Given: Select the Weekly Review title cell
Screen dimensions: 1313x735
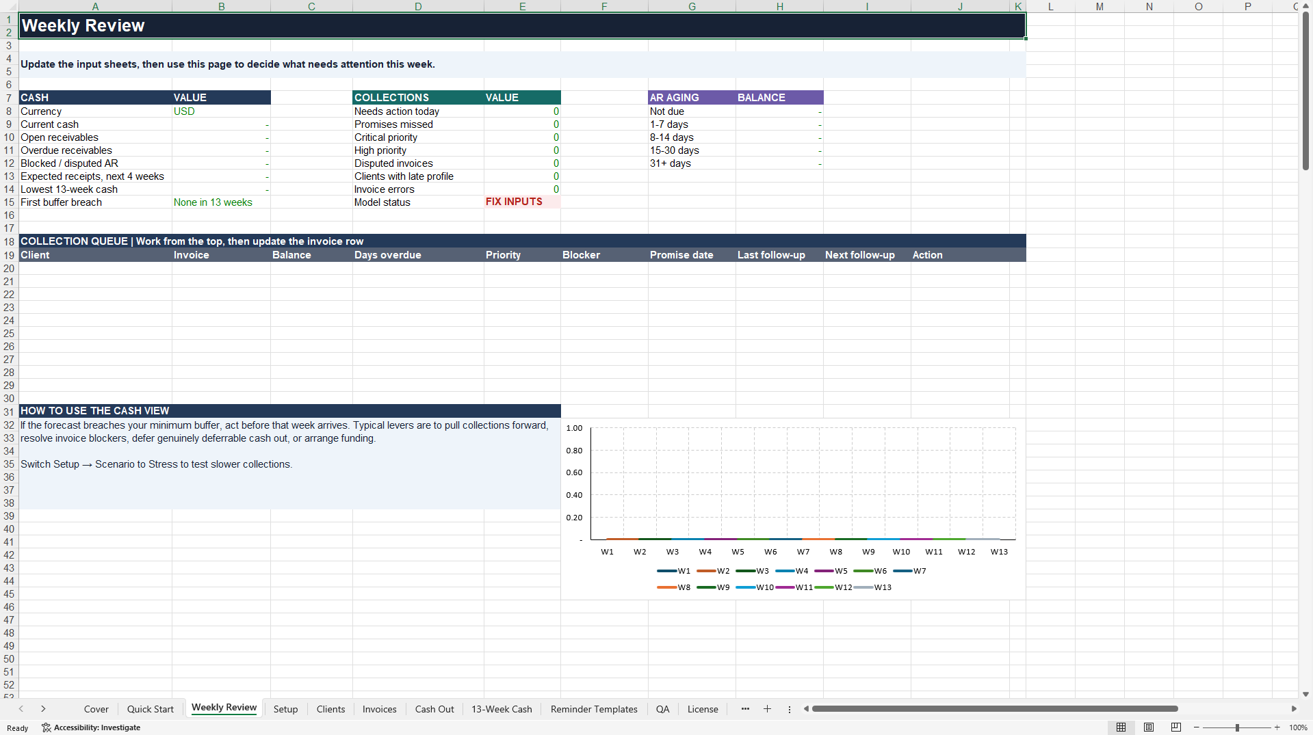Looking at the screenshot, I should tap(522, 26).
